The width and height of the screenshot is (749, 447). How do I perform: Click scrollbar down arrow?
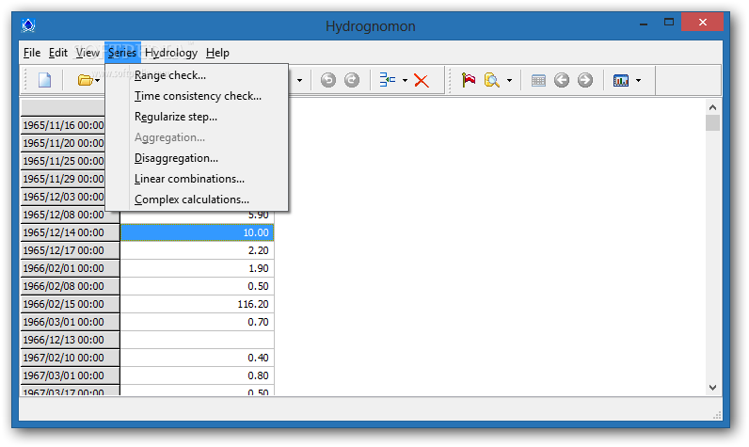coord(712,388)
